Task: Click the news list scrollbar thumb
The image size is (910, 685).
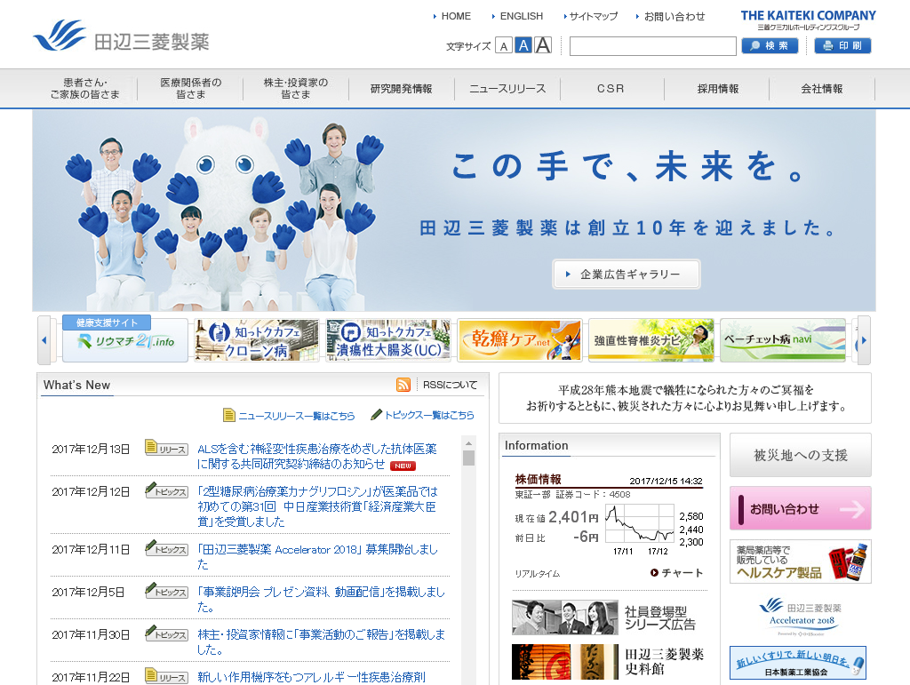Action: 468,458
